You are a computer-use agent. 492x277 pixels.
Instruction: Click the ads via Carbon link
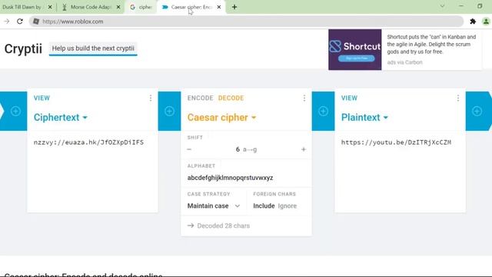[x=405, y=62]
